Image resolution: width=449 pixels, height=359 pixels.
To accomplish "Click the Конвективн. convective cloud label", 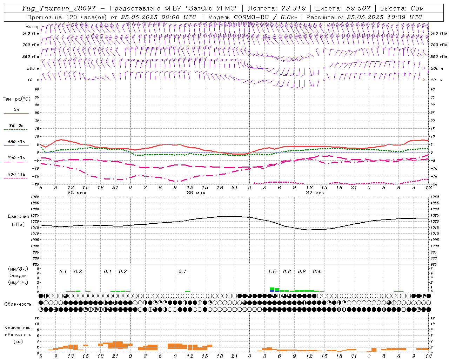I will pyautogui.click(x=18, y=328).
